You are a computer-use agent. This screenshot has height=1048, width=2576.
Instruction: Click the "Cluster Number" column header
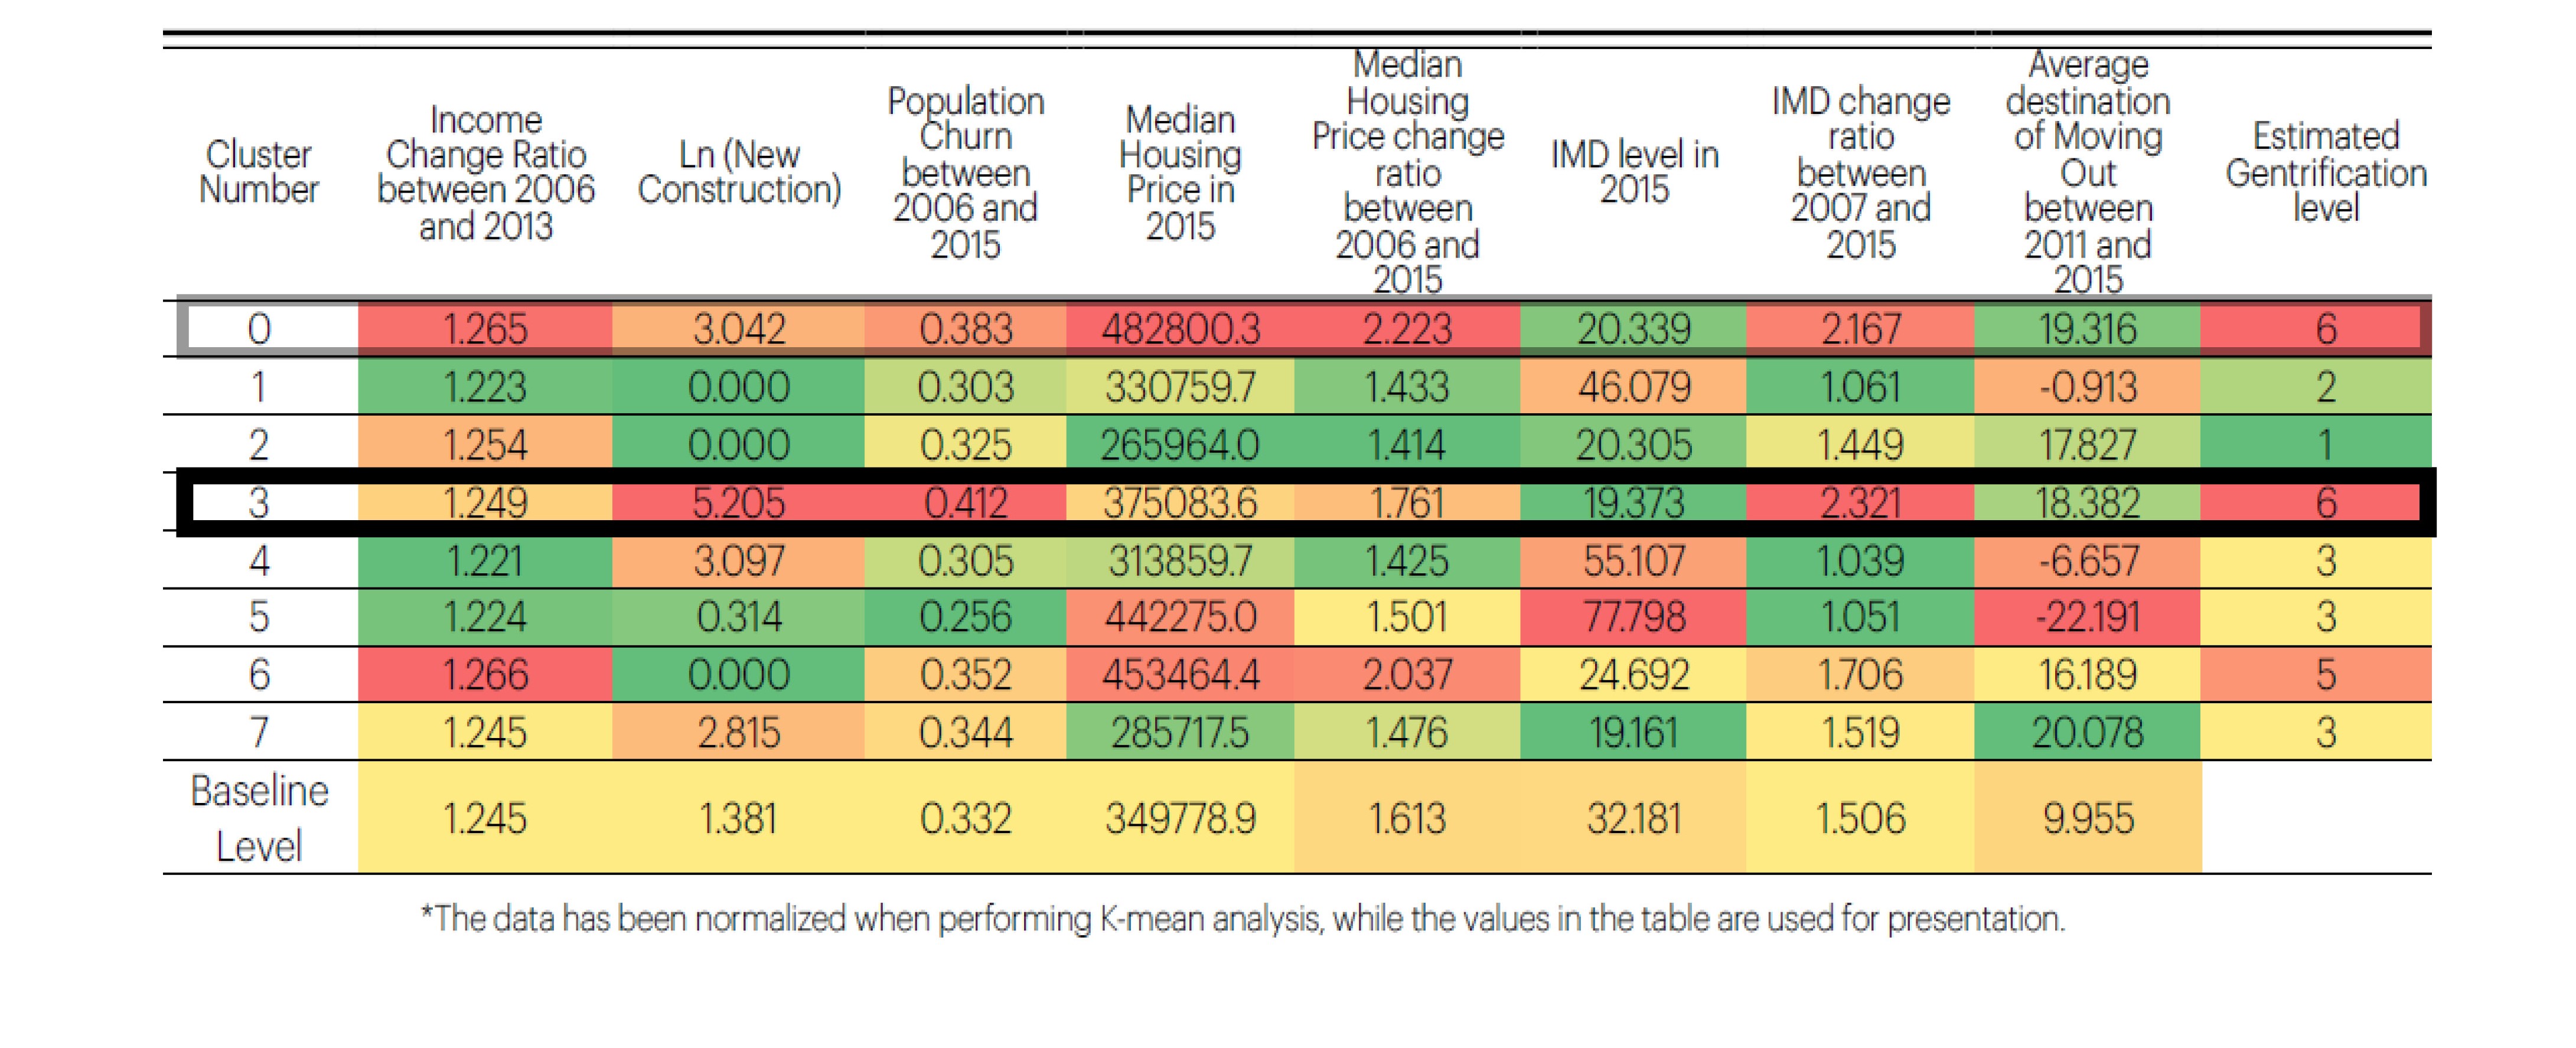(259, 172)
